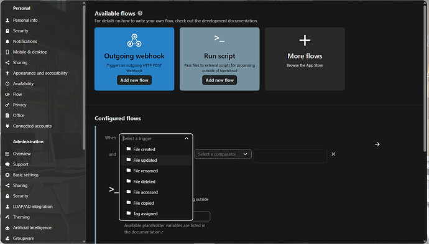Expand the Select a comparator dropdown
The height and width of the screenshot is (244, 429).
tap(245, 154)
